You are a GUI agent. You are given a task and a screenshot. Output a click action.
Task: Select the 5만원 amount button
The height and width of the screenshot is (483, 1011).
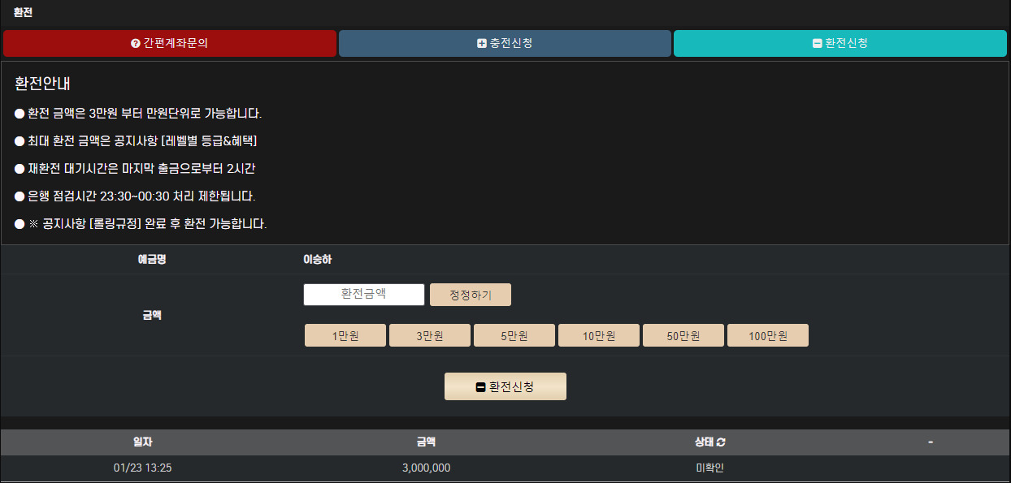514,336
